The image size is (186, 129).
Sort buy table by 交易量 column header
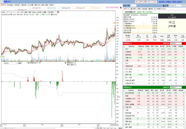(174, 46)
